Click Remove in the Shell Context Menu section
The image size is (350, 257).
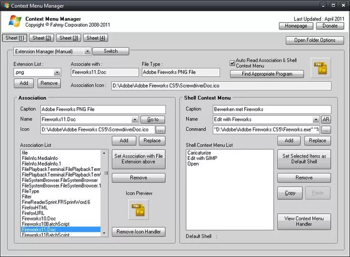tap(304, 178)
